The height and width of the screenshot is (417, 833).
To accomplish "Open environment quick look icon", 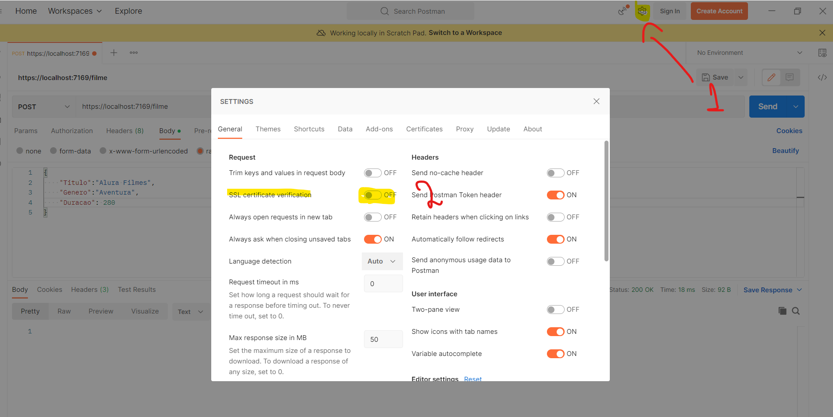I will click(x=822, y=53).
